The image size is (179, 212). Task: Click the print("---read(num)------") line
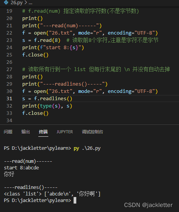click(62, 26)
